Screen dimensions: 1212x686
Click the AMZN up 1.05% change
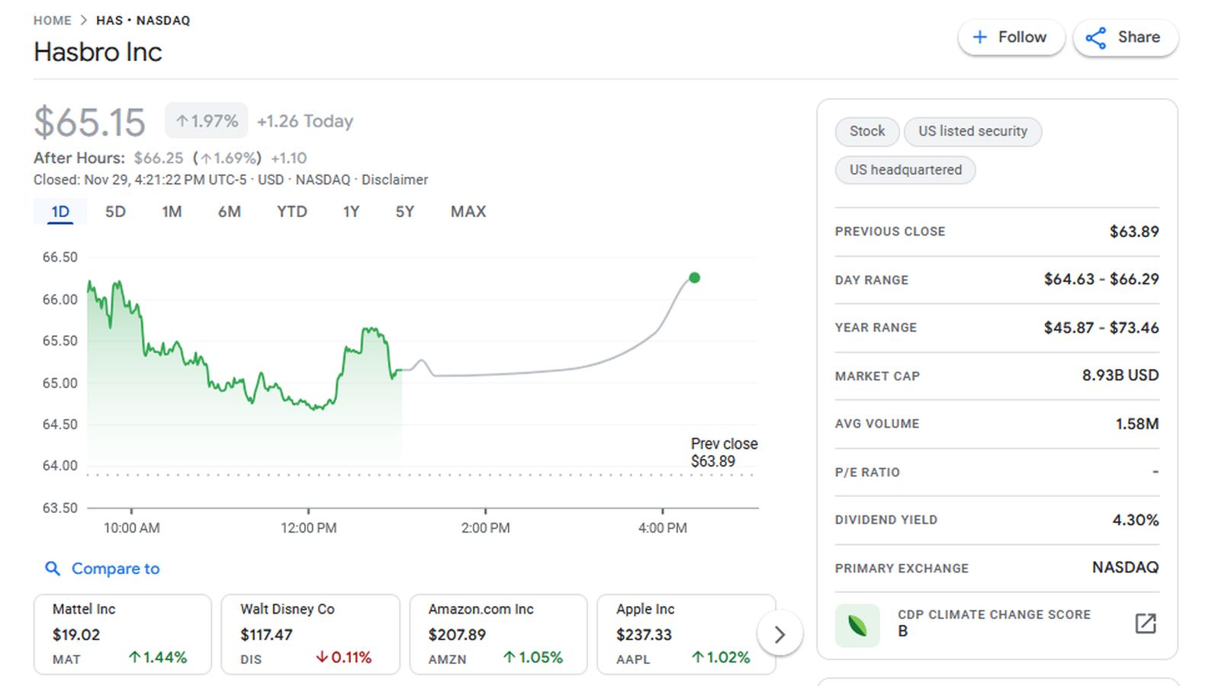pos(533,658)
